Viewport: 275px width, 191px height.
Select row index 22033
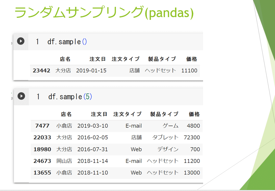(42, 137)
